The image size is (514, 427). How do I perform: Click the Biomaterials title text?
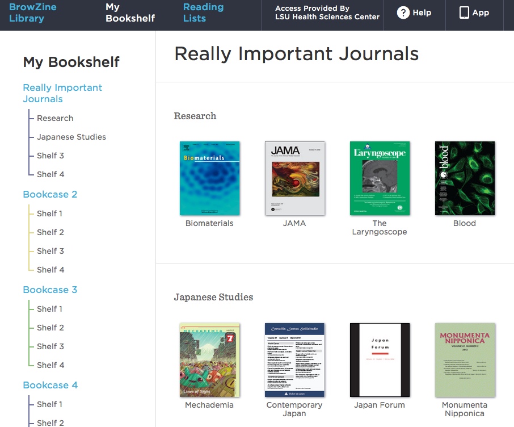pos(209,223)
